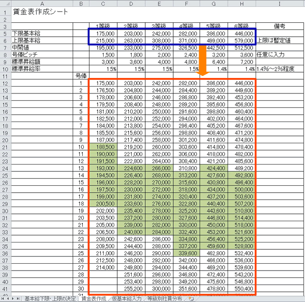This screenshot has width=305, height=302.
Task: Switch to the 仮基本給入力 sheet tab
Action: (127, 299)
